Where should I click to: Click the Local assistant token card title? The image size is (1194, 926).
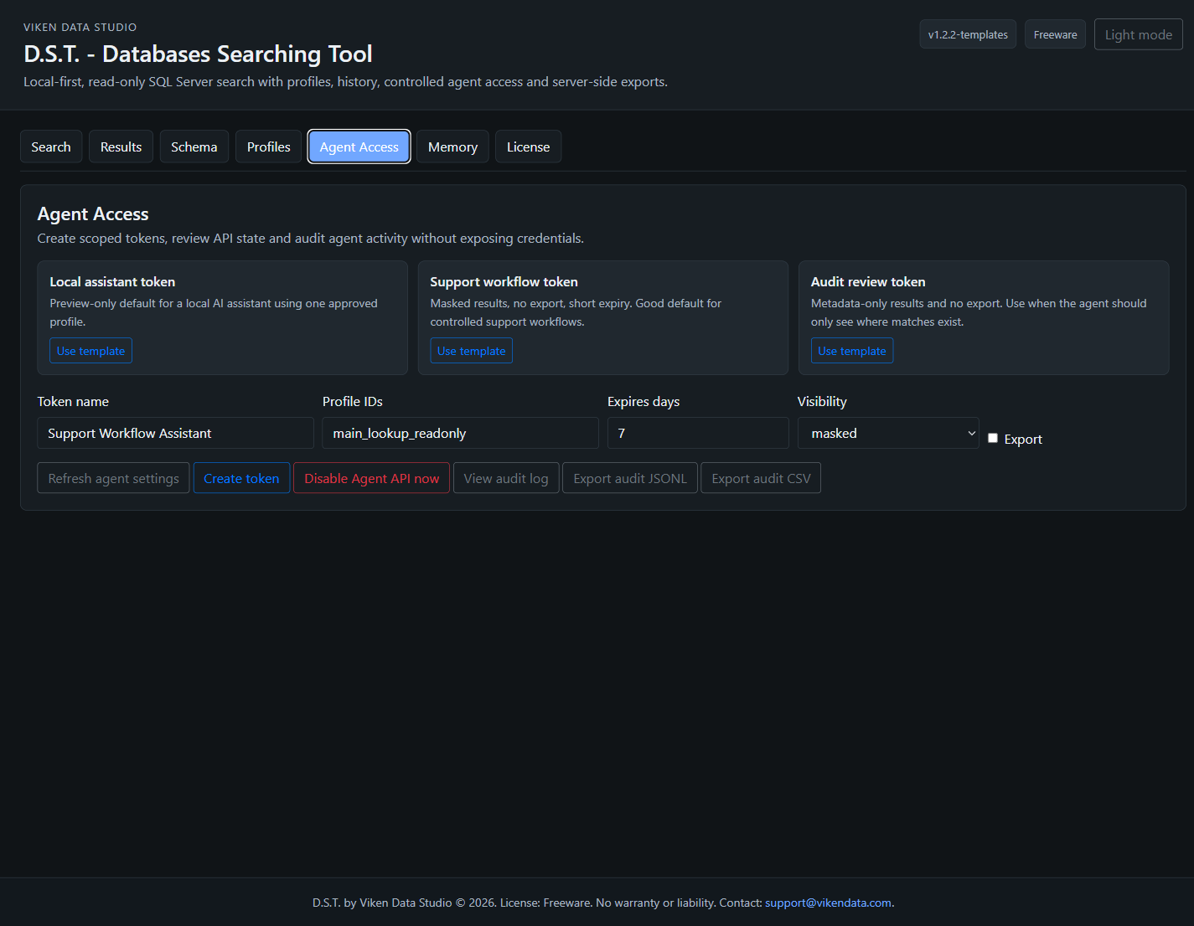(x=112, y=282)
